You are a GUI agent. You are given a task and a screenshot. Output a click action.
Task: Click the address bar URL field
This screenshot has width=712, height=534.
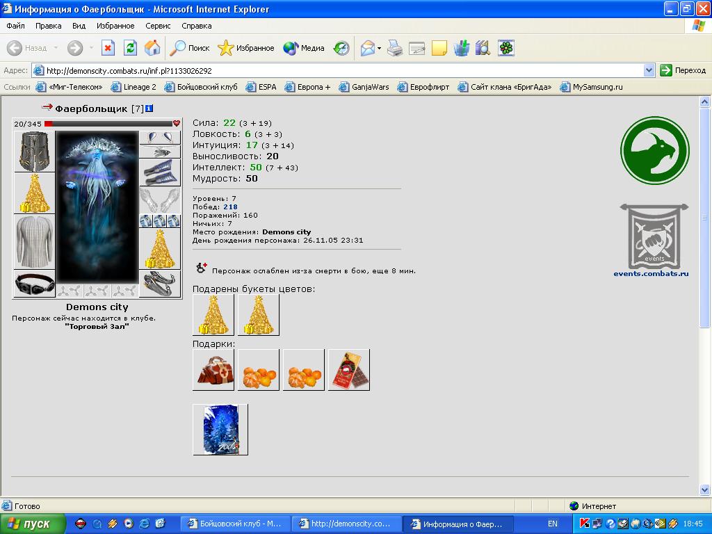click(339, 70)
